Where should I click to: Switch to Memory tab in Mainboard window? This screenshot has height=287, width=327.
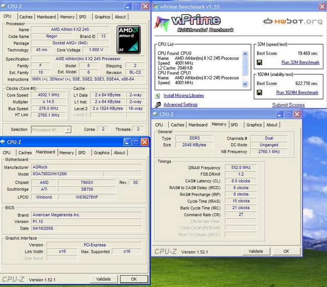click(66, 153)
